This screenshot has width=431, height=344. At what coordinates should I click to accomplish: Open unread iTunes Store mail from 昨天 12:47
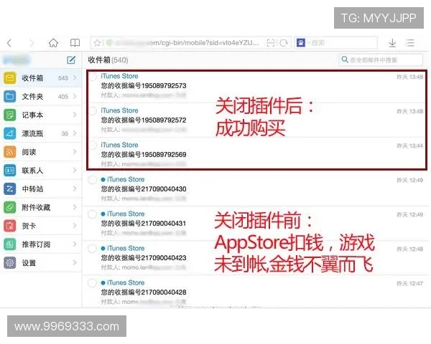[256, 292]
